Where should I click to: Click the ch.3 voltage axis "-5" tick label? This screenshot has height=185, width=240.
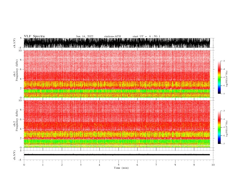20,160
